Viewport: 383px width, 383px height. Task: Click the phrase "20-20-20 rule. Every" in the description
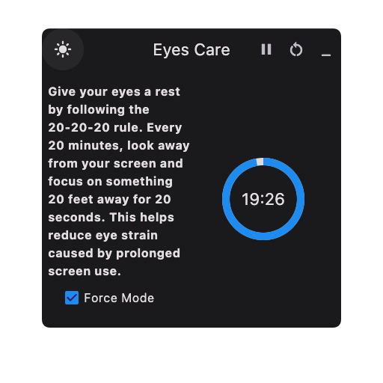click(115, 128)
